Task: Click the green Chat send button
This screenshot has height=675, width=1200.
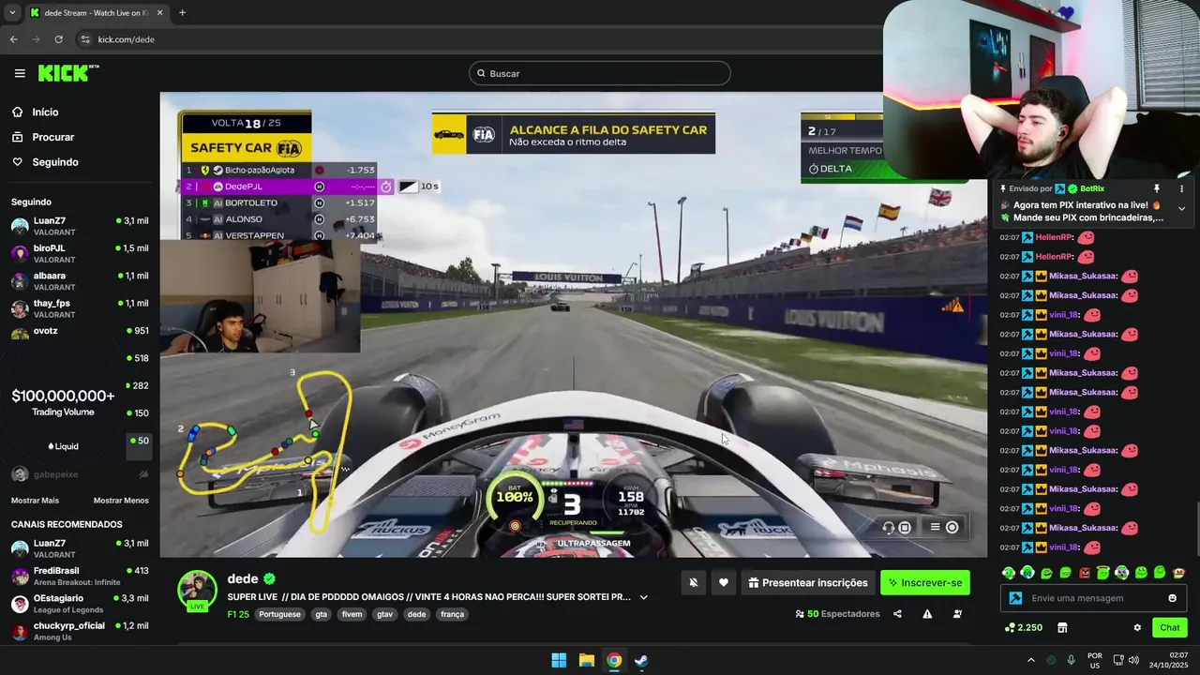Action: coord(1170,628)
